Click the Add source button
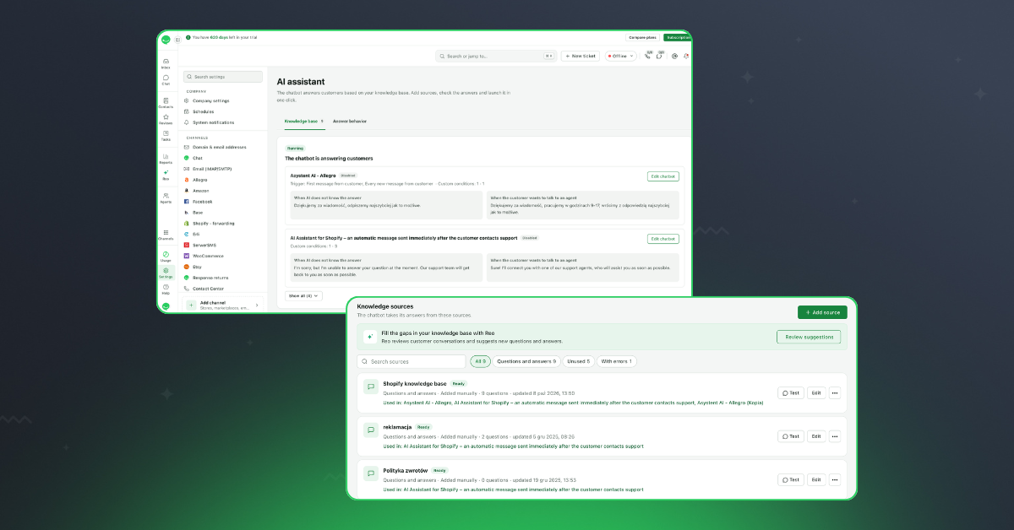The height and width of the screenshot is (530, 1014). pyautogui.click(x=822, y=312)
